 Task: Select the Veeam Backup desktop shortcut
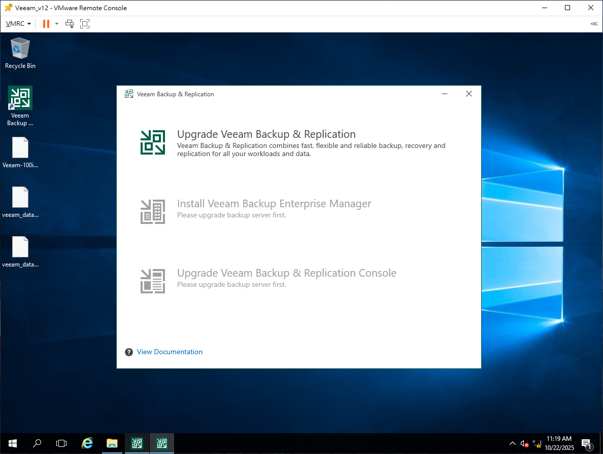point(20,98)
